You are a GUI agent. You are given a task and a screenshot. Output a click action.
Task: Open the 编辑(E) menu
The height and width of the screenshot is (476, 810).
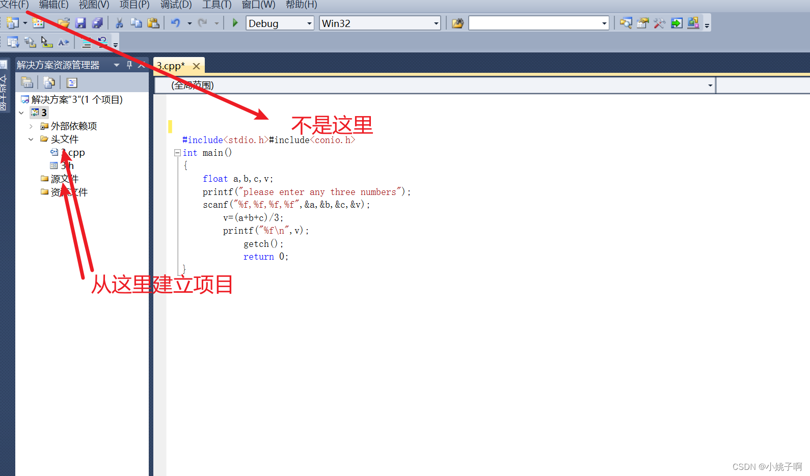click(x=53, y=5)
